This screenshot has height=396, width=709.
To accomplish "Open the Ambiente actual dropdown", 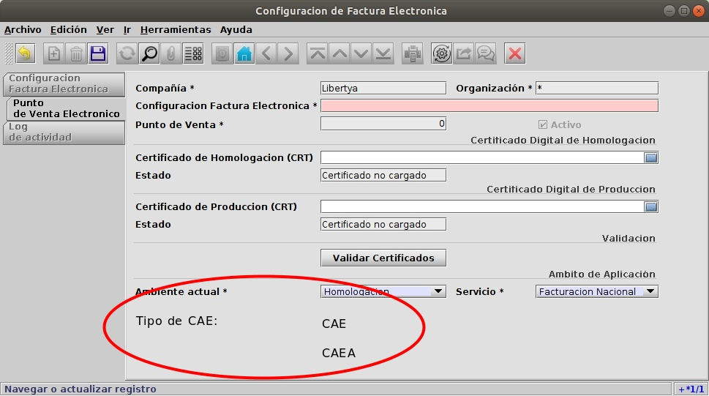I will (x=438, y=291).
